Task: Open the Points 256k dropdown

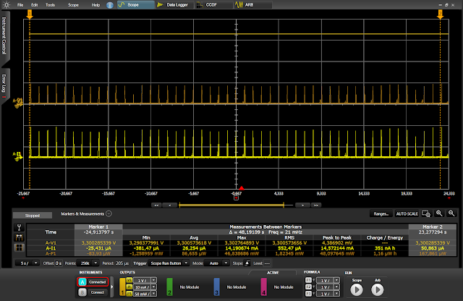Action: click(88, 263)
